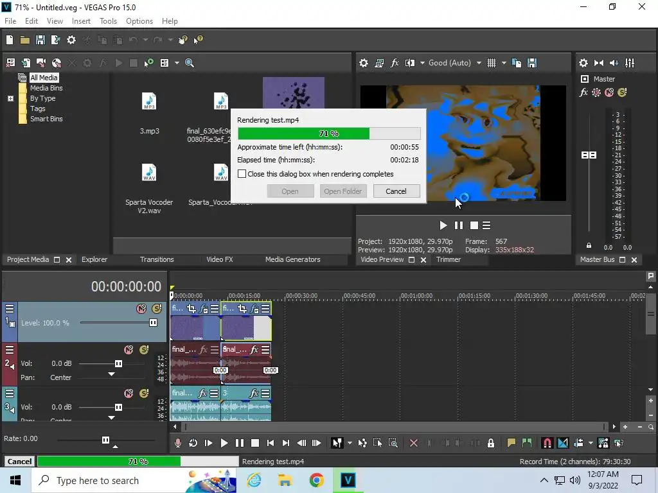Click the Downmix output icon in Master panel

coord(599,63)
